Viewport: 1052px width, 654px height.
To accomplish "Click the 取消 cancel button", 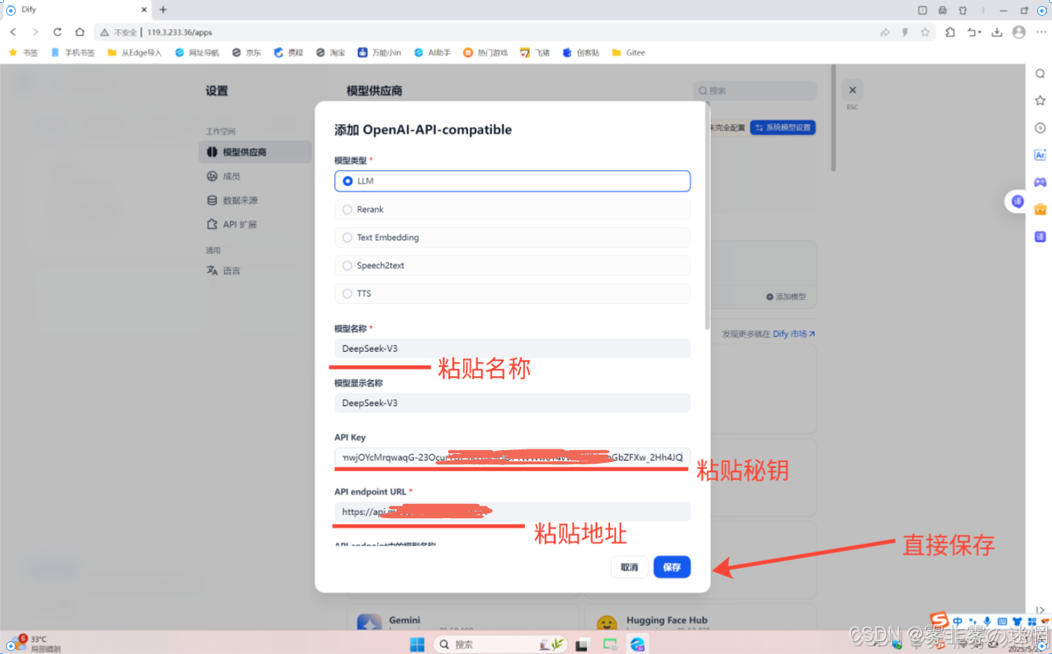I will pyautogui.click(x=629, y=567).
